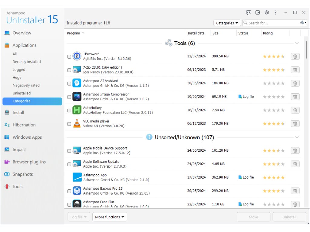Select the Ashampoo App row thumbnail
This screenshot has width=310, height=232.
click(77, 177)
